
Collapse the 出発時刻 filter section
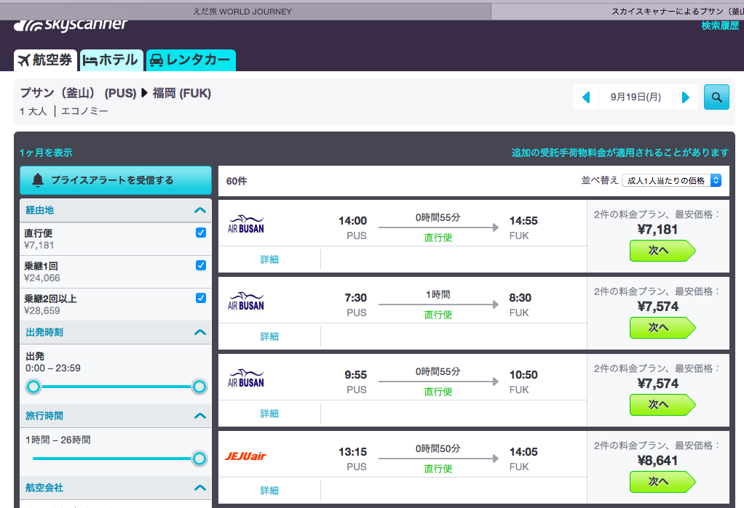click(115, 332)
